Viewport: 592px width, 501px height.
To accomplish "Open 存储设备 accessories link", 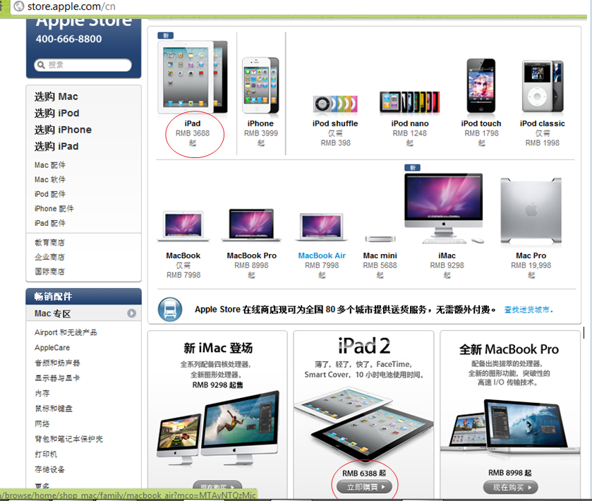I will click(x=50, y=470).
